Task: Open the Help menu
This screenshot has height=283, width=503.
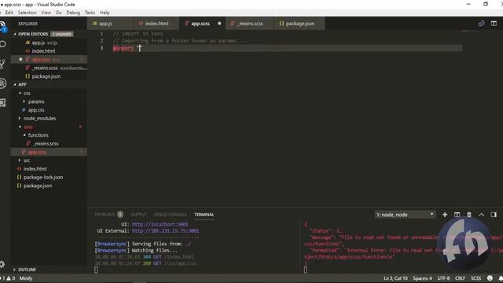Action: tap(105, 13)
